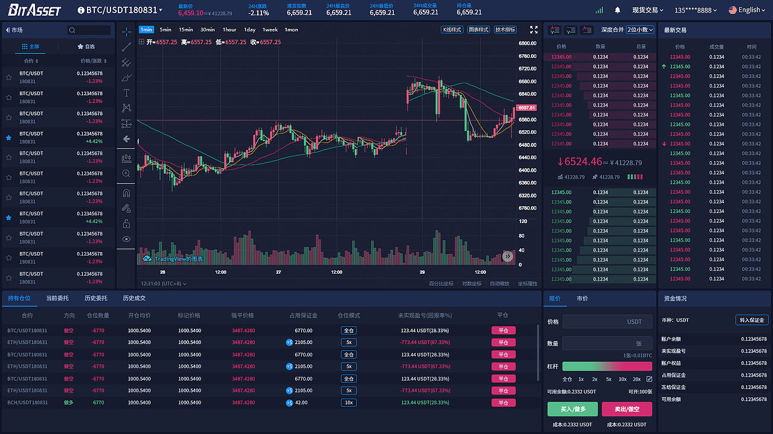The image size is (773, 434).
Task: Set leverage to 10x on the slider
Action: (623, 379)
